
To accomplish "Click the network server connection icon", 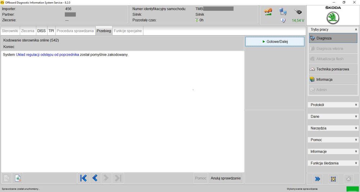I will click(283, 11).
